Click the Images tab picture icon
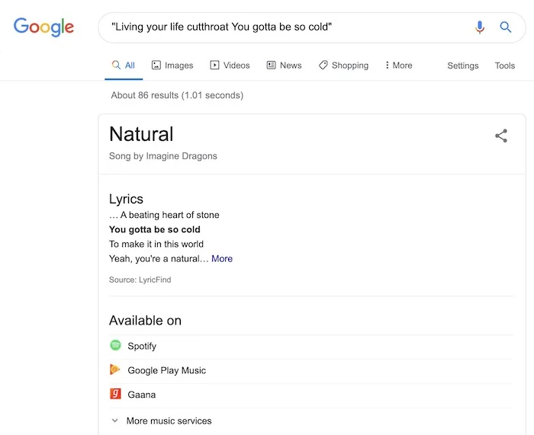The image size is (534, 435). (x=156, y=65)
